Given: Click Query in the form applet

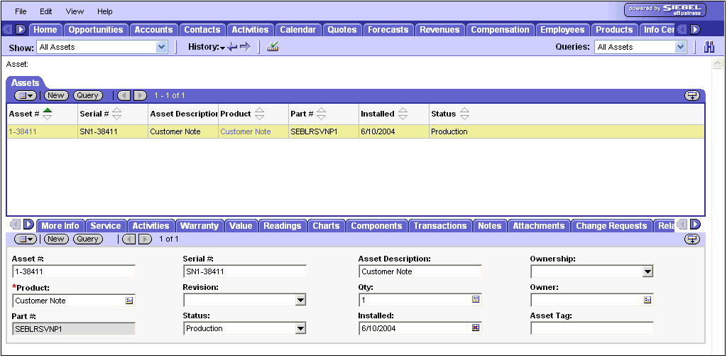Looking at the screenshot, I should point(87,239).
